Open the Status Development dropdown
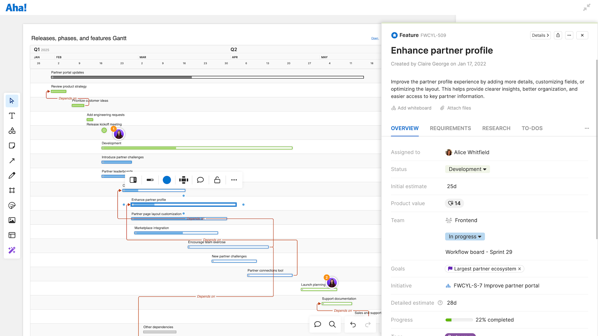598x336 pixels. click(x=467, y=169)
